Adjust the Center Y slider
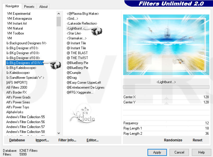 pos(166,102)
